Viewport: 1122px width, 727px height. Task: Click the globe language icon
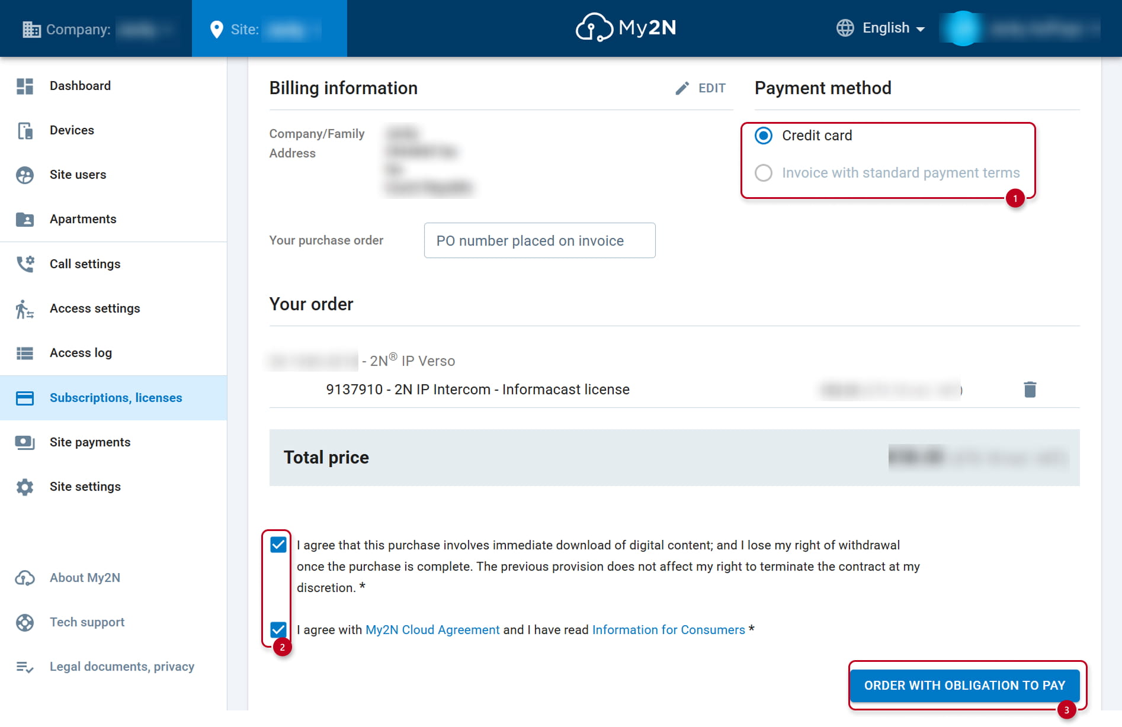(845, 28)
